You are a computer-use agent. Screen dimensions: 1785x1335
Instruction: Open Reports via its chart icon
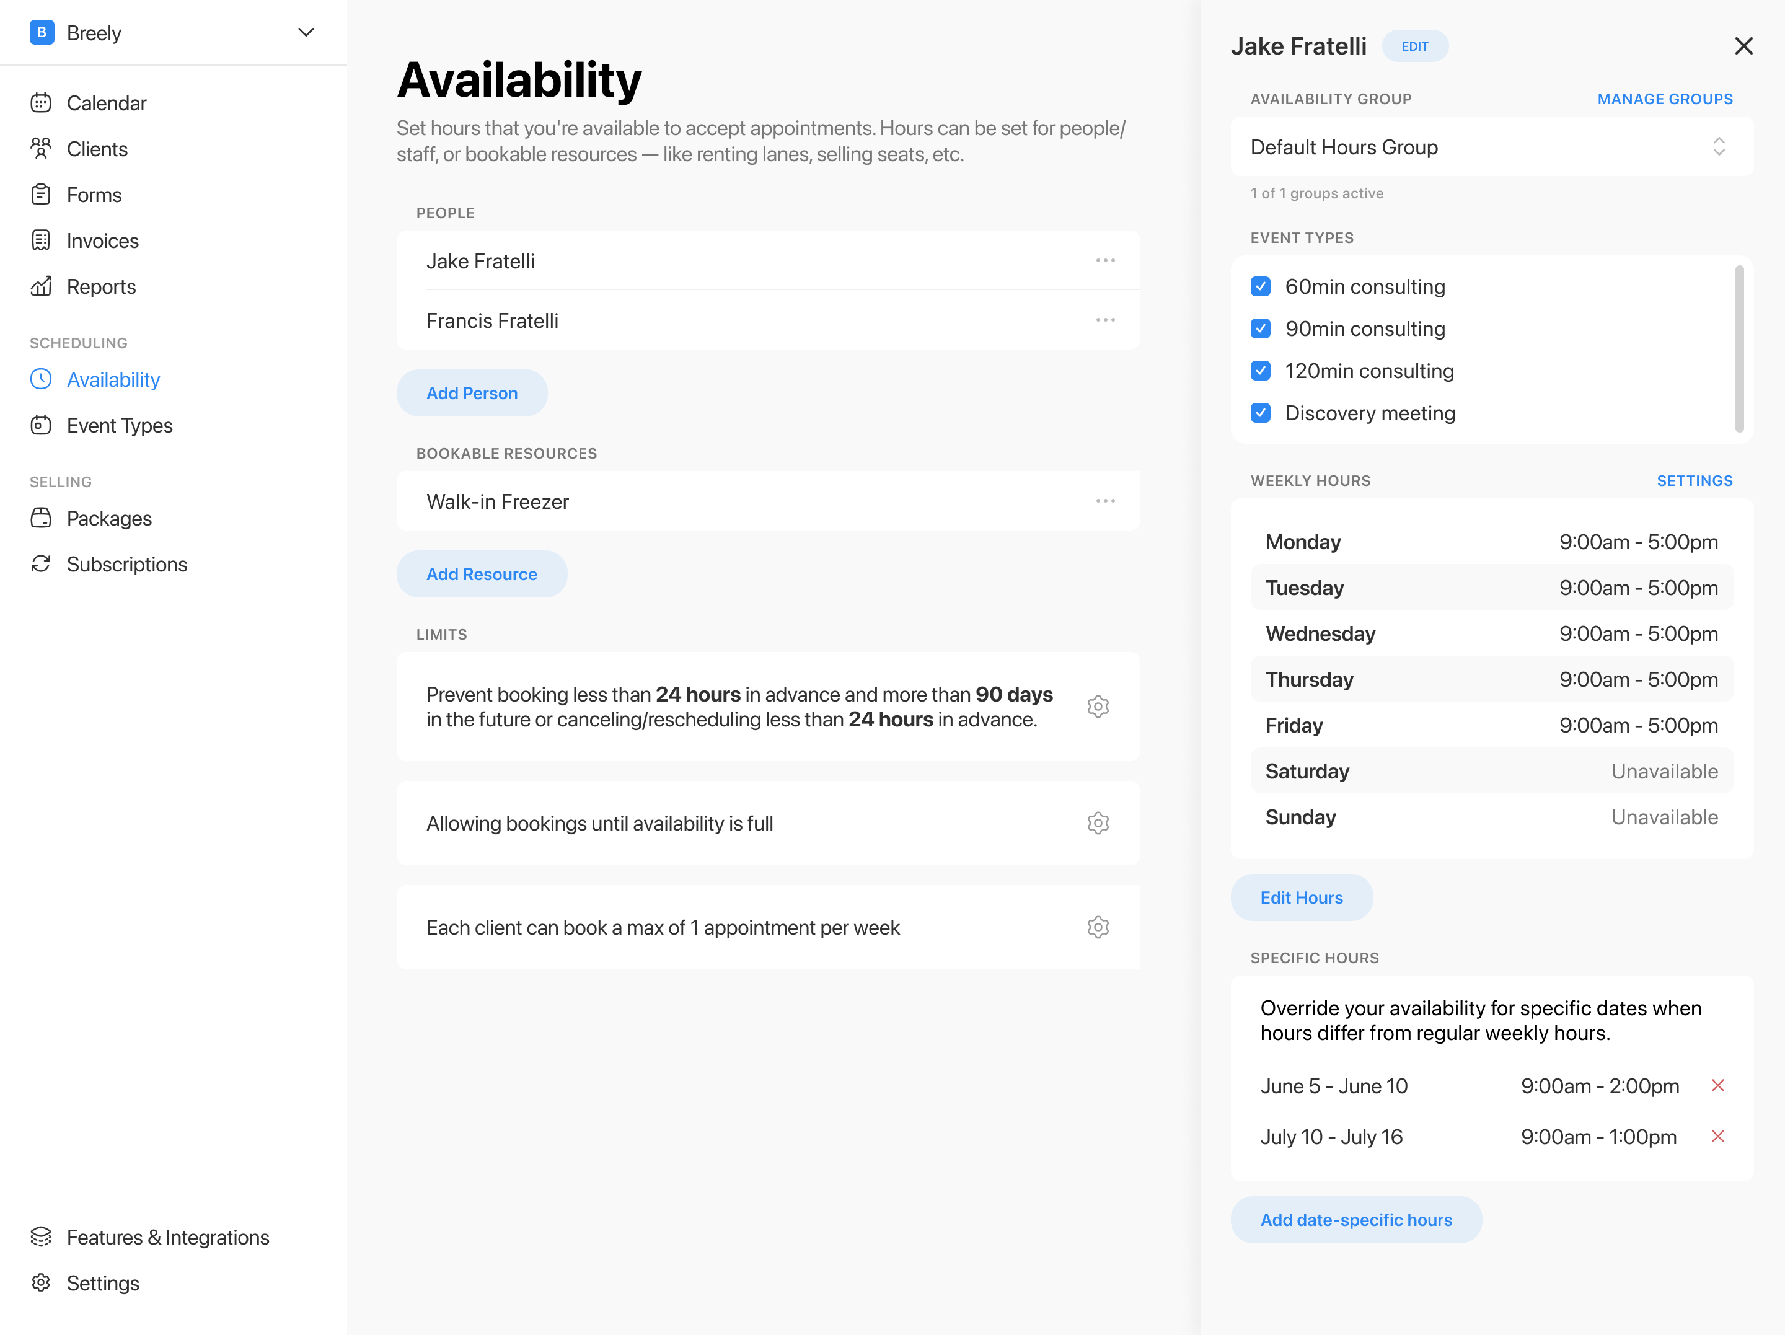(42, 286)
